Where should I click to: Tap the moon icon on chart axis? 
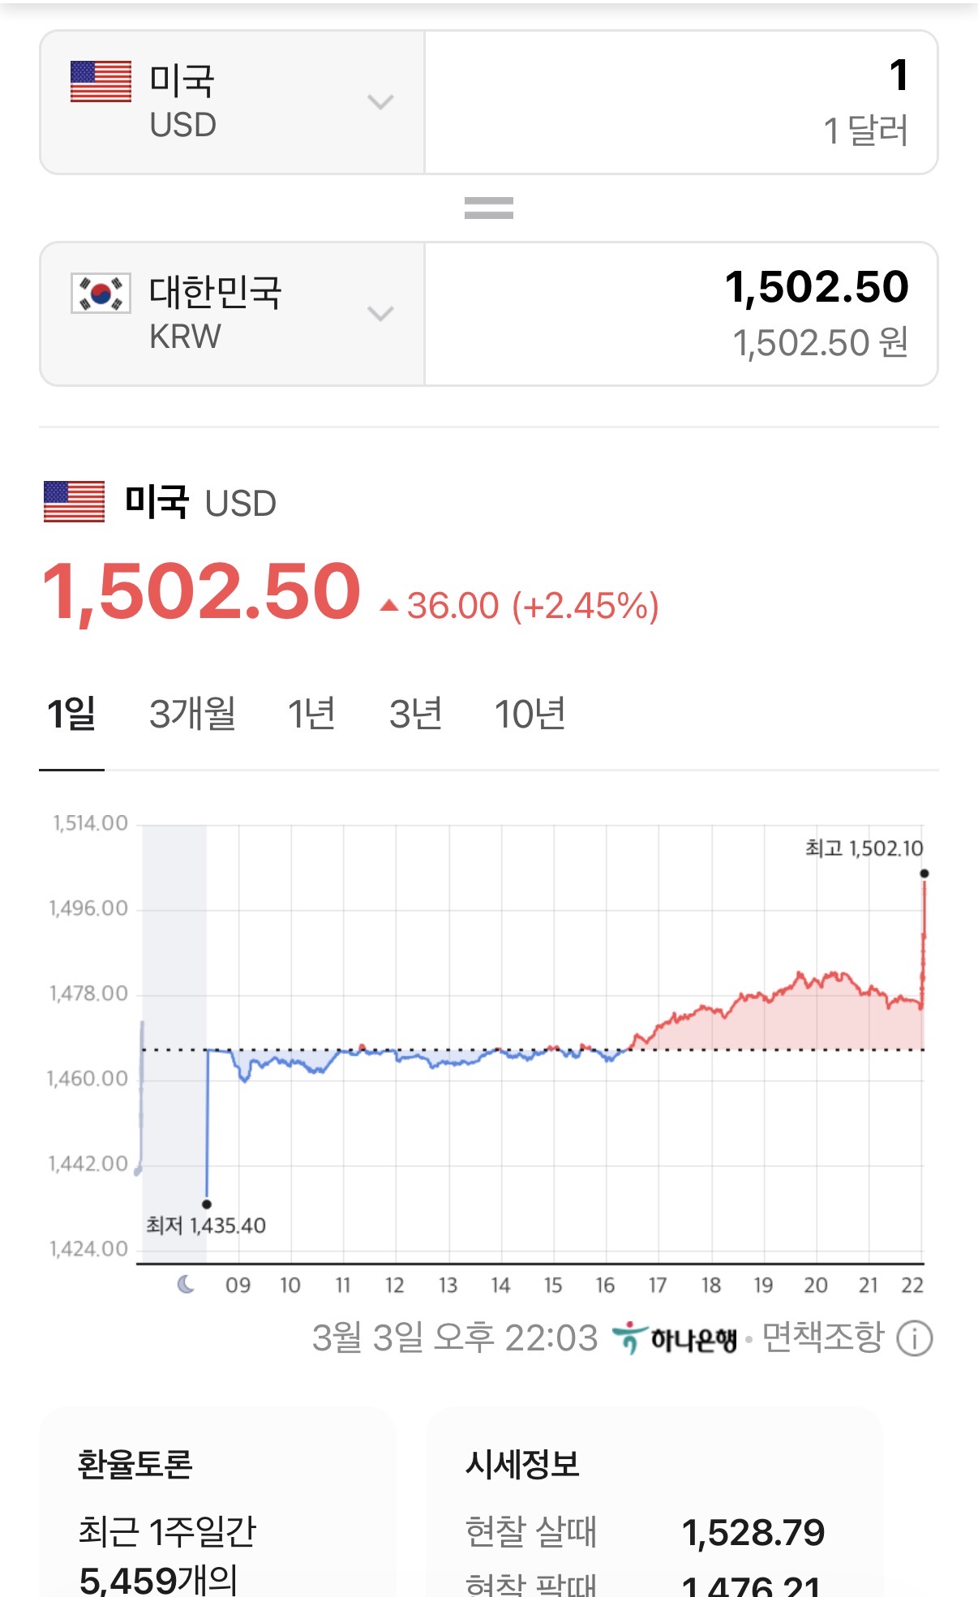[x=186, y=1284]
